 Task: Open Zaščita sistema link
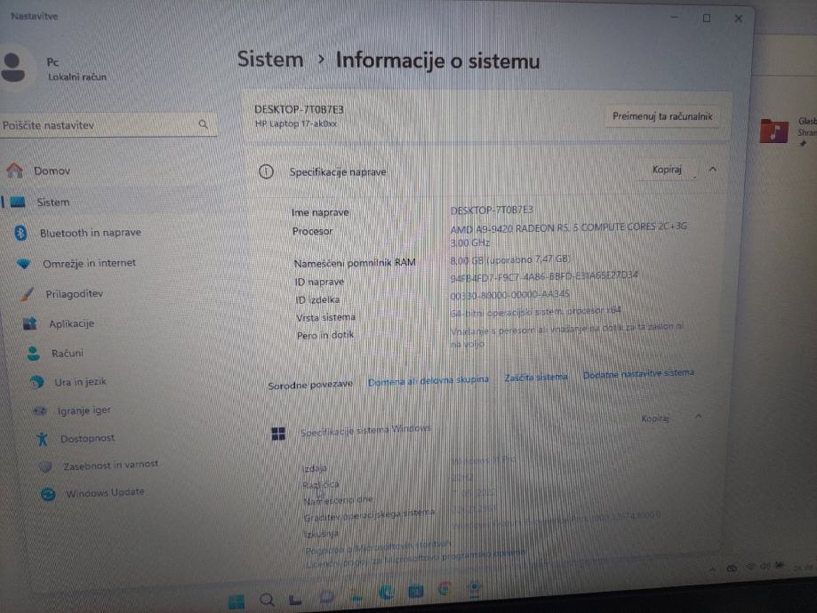[x=536, y=377]
